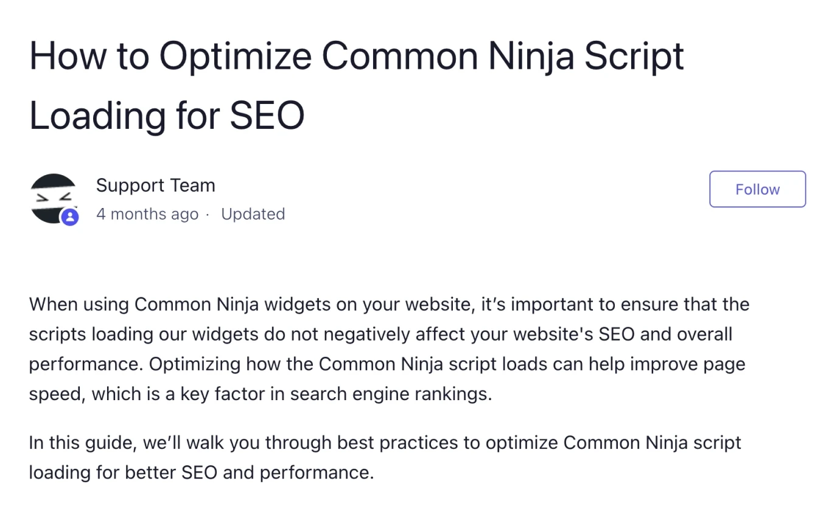Click the Follow button

pos(757,189)
